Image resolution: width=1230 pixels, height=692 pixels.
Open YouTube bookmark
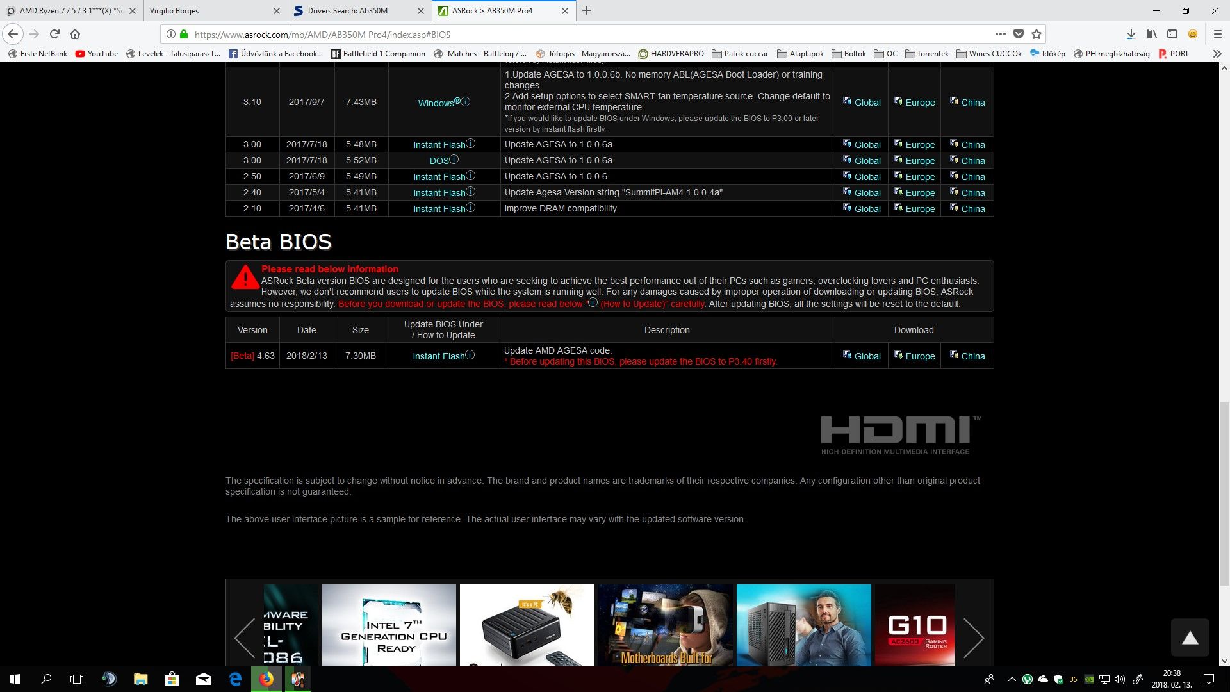pos(97,54)
